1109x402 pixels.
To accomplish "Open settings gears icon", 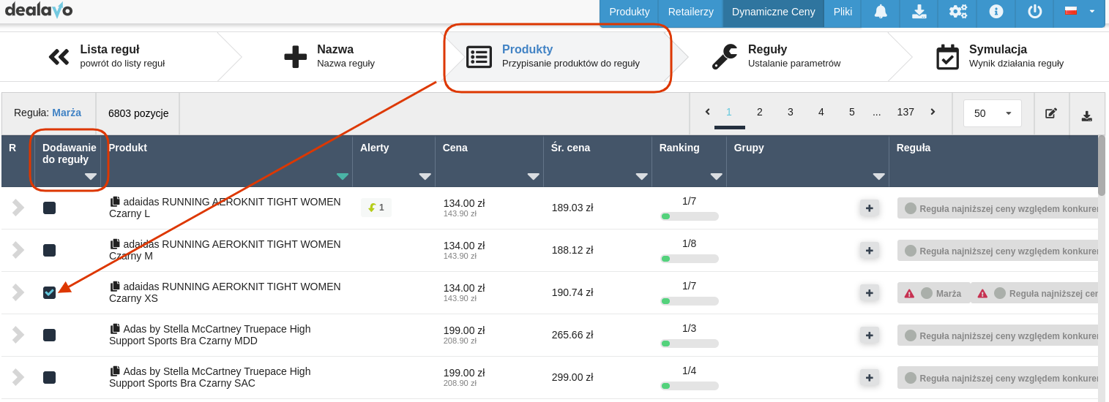I will [x=957, y=12].
